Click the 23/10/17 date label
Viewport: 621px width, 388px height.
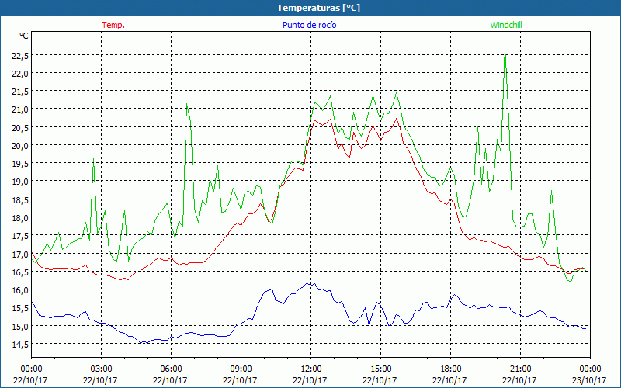[x=589, y=380]
